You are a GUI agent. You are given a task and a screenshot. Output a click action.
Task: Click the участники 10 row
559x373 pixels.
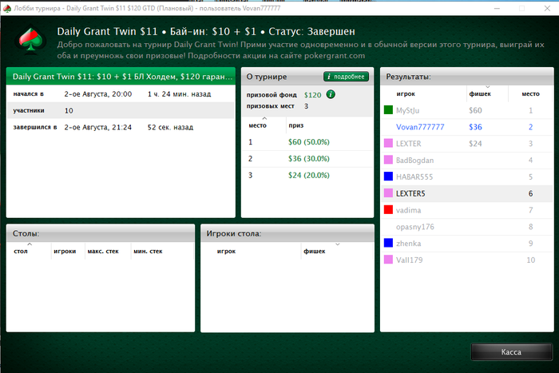(x=121, y=110)
